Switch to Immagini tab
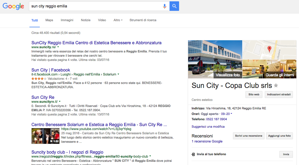The width and height of the screenshot is (299, 165). click(67, 20)
